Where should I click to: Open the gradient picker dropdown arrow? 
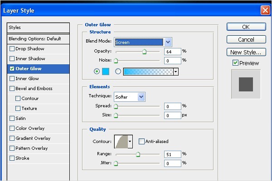[175, 71]
